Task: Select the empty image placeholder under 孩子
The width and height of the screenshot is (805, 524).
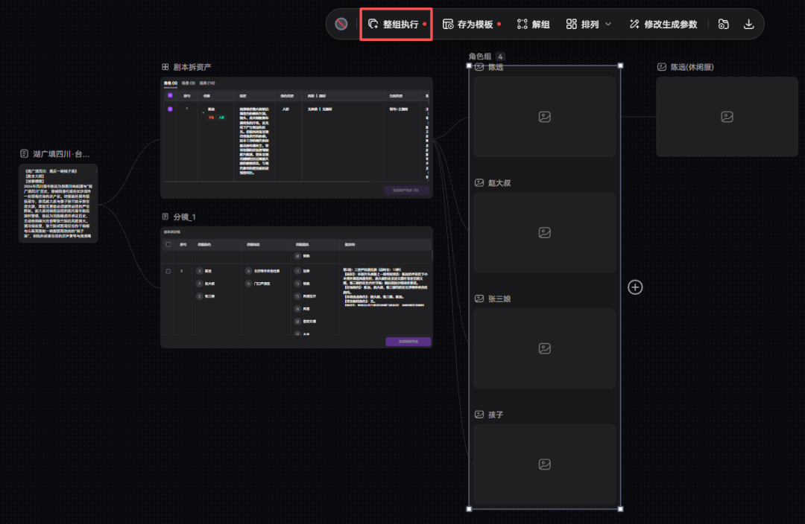Action: tap(545, 464)
